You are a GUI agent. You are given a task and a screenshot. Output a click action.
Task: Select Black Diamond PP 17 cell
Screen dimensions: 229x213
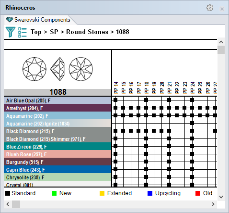(138, 131)
